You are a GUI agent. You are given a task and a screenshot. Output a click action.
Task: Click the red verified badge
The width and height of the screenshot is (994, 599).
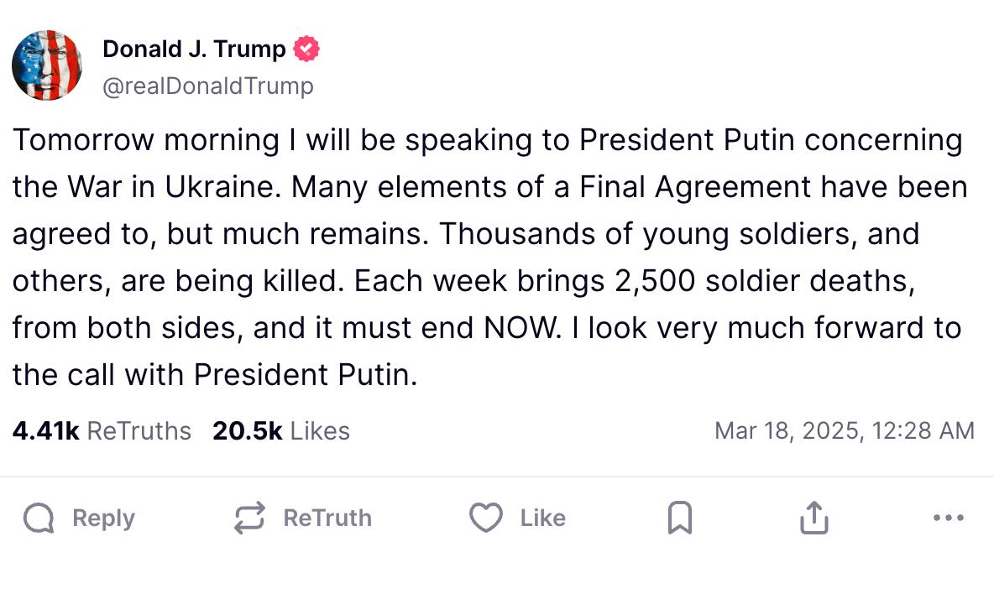tap(306, 49)
